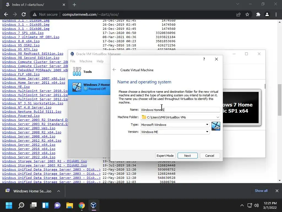Open Windows Server 2003 Web.iso link

pyautogui.click(x=29, y=128)
